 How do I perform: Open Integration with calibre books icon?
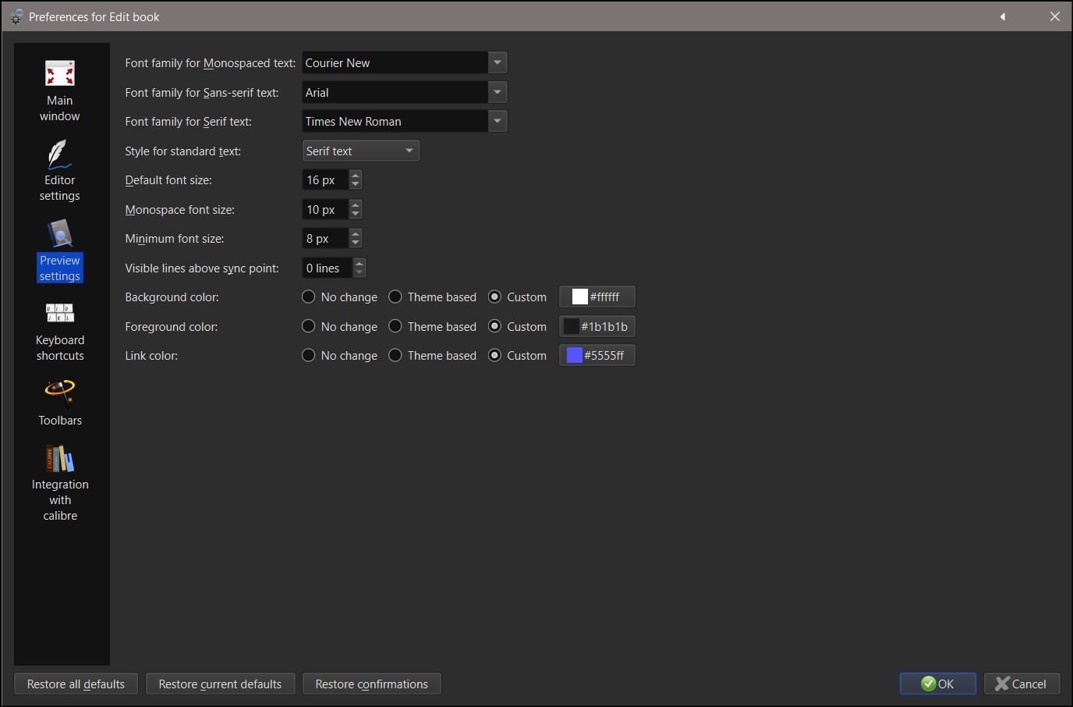60,459
